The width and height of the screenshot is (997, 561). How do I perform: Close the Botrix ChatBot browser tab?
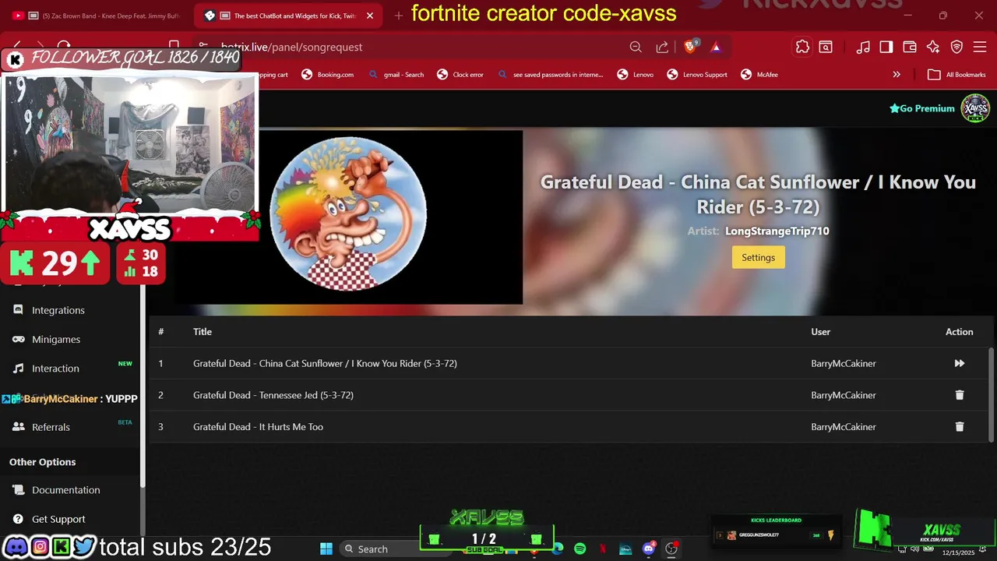[x=369, y=16]
